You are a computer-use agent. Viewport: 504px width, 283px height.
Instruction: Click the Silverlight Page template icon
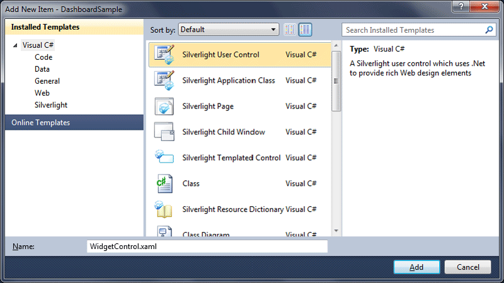pyautogui.click(x=164, y=107)
